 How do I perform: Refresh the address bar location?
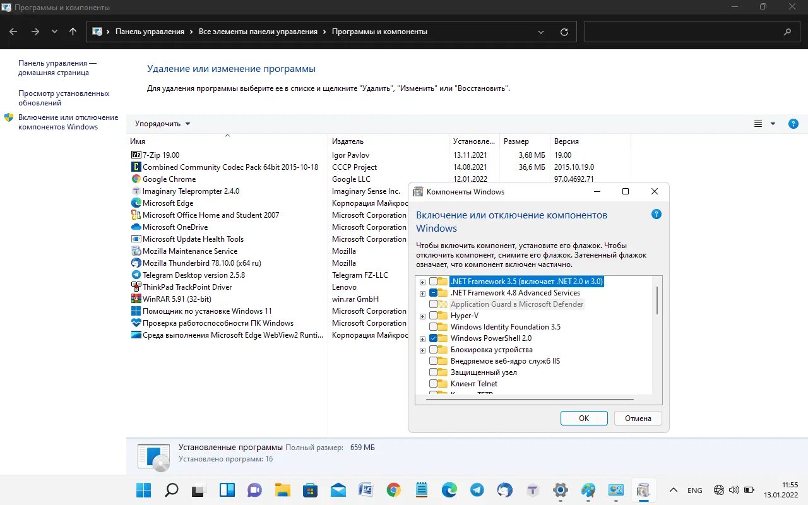(x=564, y=32)
